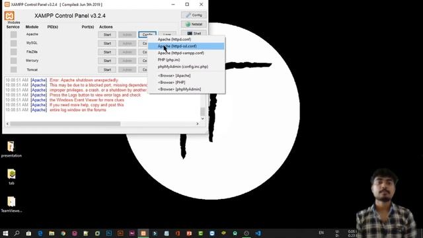Open the Windows Start menu

[5, 233]
